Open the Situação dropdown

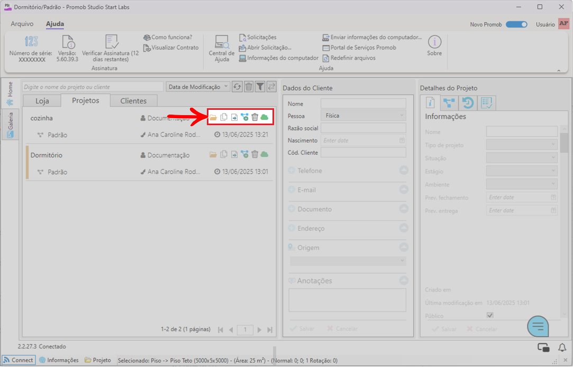(522, 158)
